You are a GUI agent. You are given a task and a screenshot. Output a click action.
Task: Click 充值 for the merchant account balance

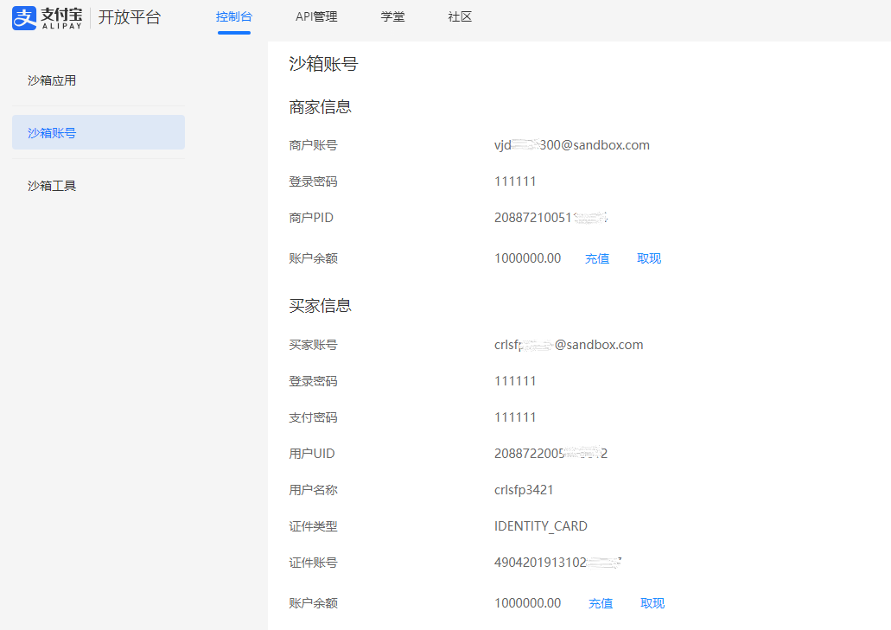[x=597, y=258]
